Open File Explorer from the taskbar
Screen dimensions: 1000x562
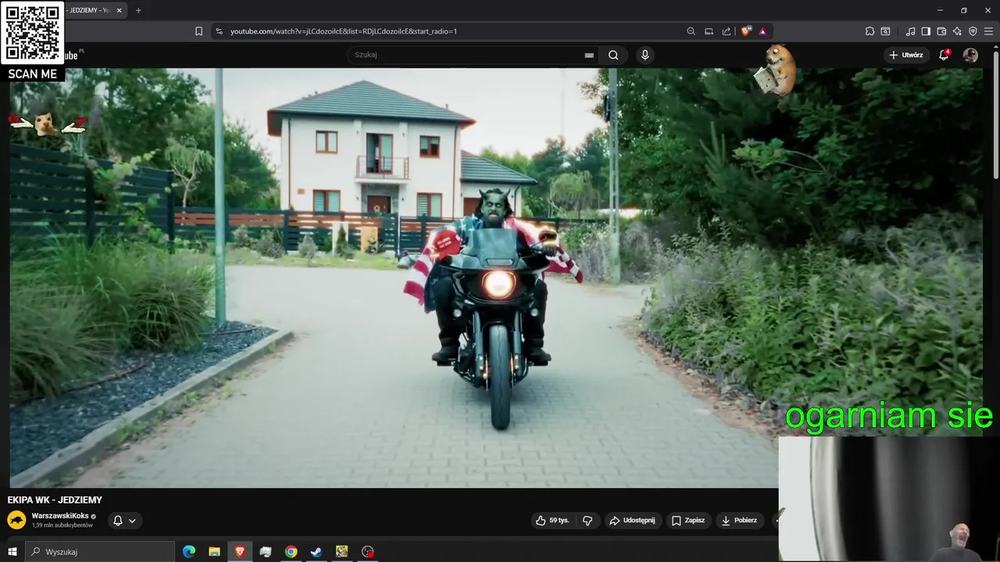214,552
